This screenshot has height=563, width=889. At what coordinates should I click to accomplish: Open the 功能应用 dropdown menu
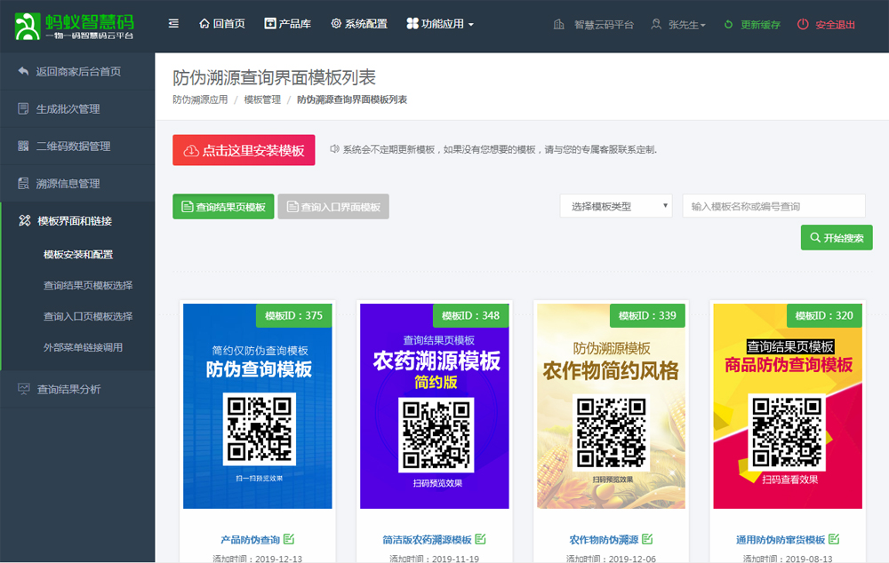click(440, 24)
